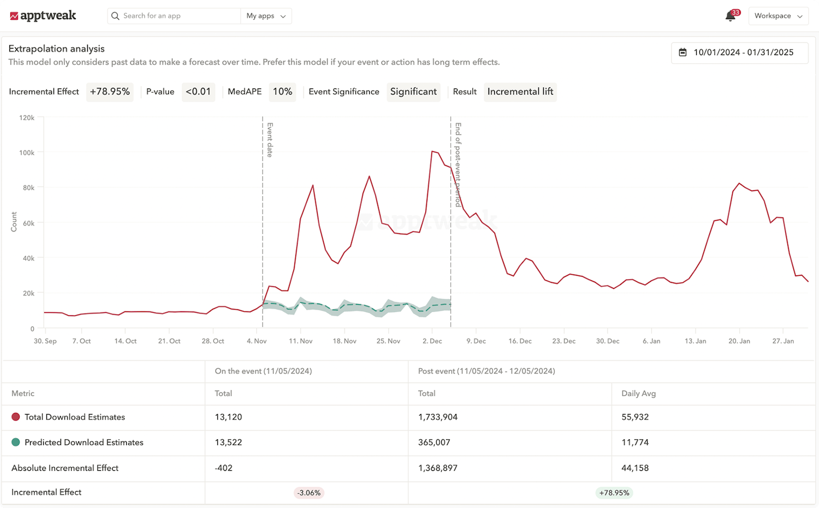Expand the Workspace dropdown
Screen dimensions: 819x508
[x=779, y=16]
